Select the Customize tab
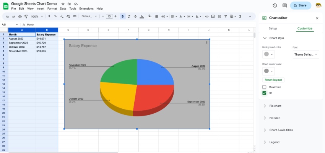 point(305,29)
